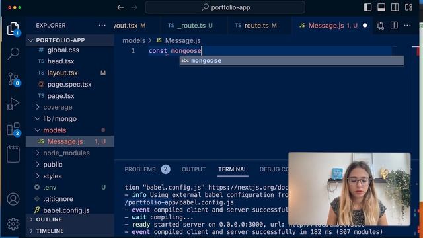The image size is (423, 238).
Task: Open editor more actions ellipsis
Action: click(407, 26)
